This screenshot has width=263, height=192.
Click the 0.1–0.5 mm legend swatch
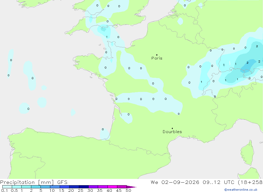[x=7, y=187]
